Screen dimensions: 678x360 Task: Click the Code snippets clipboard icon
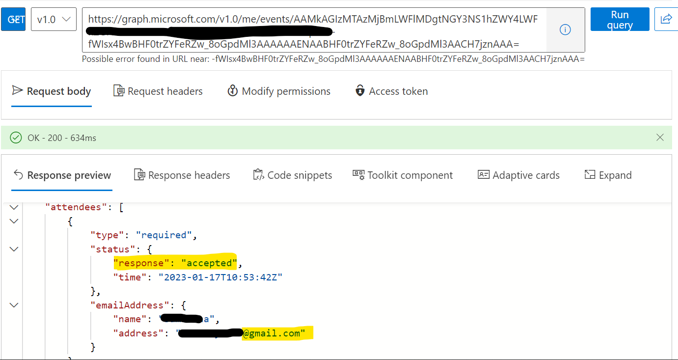[x=258, y=175]
